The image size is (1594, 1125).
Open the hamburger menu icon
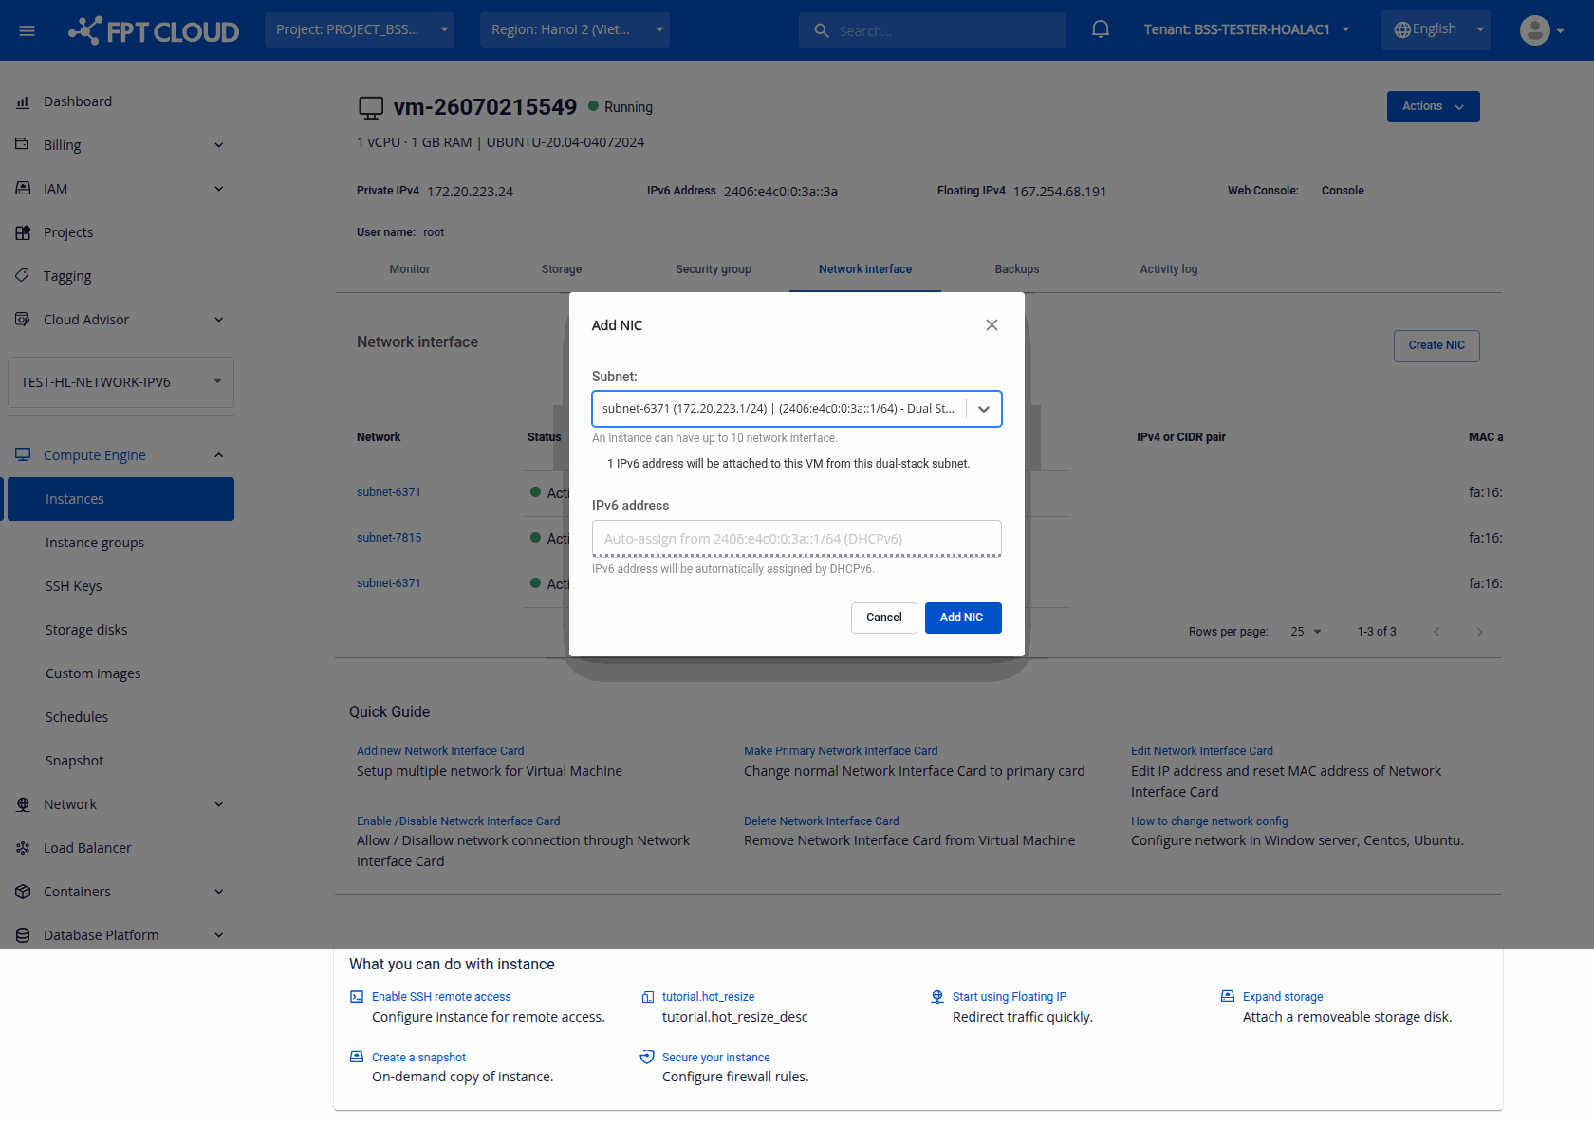(x=28, y=31)
